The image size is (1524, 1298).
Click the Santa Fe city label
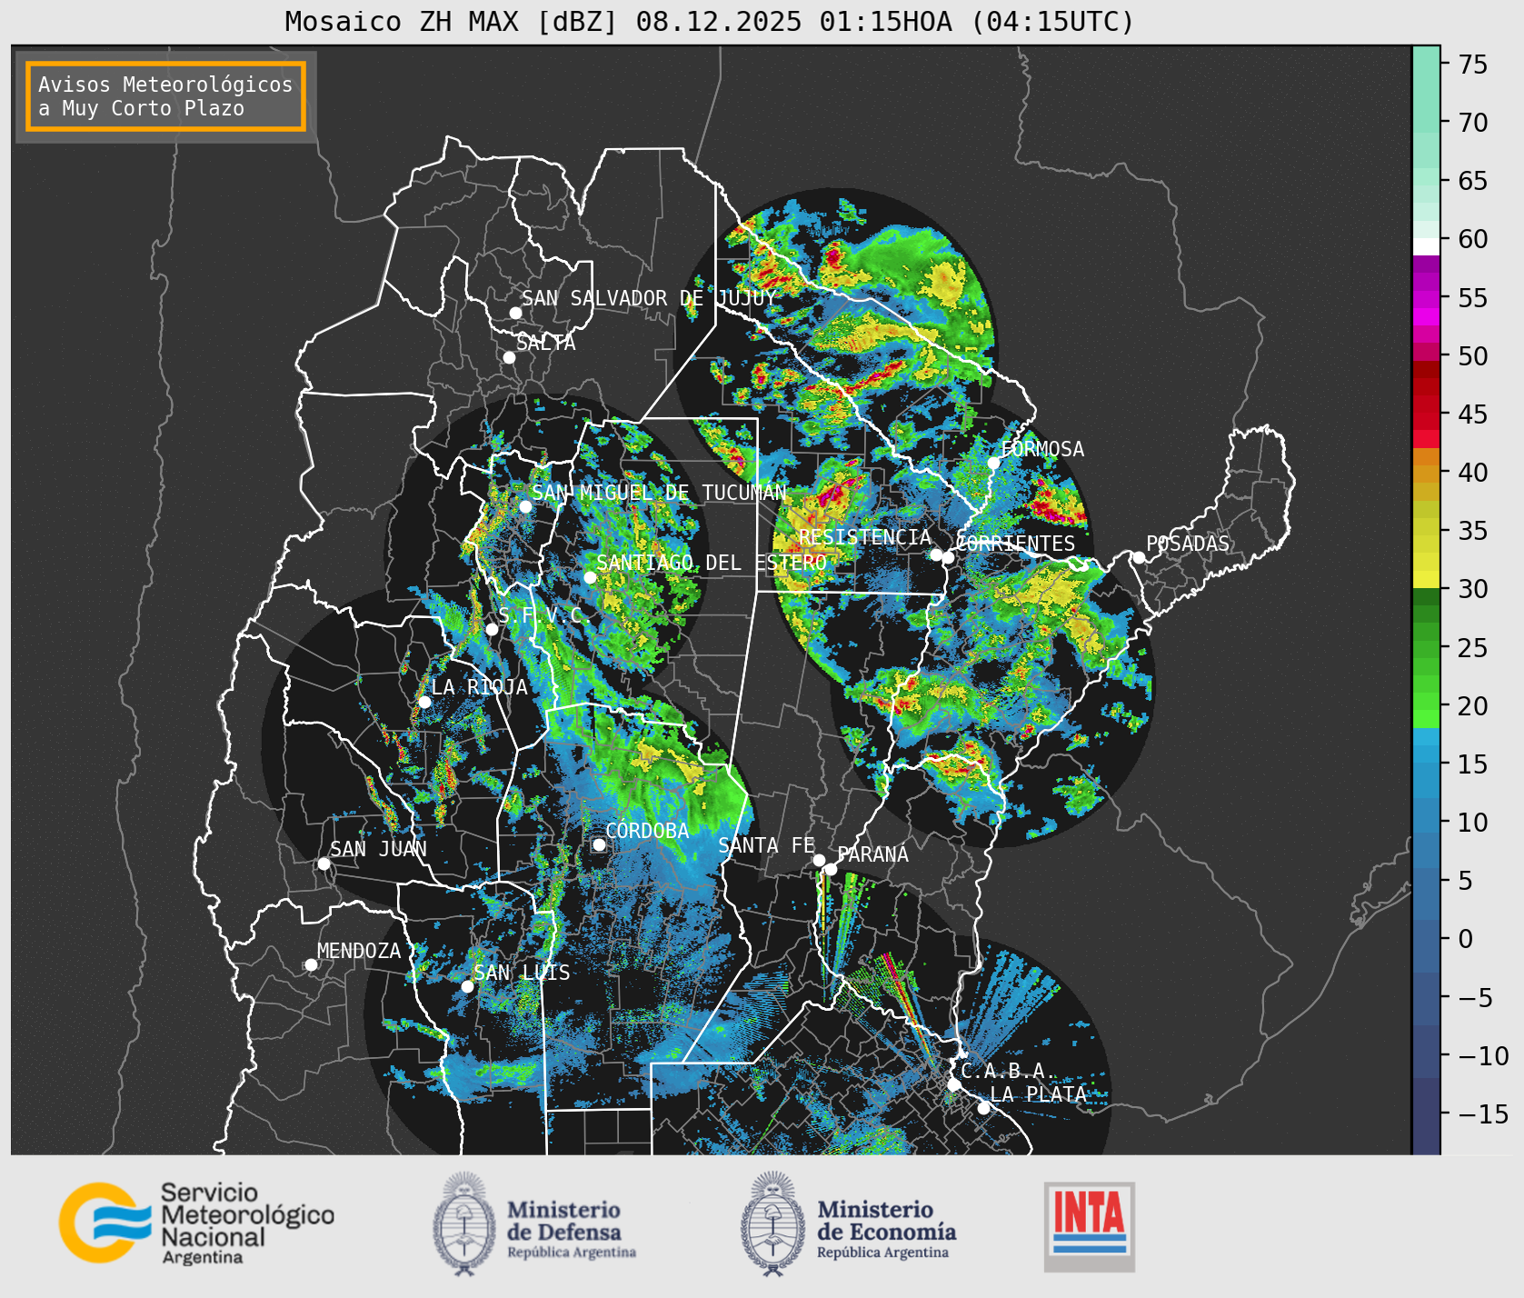point(766,845)
